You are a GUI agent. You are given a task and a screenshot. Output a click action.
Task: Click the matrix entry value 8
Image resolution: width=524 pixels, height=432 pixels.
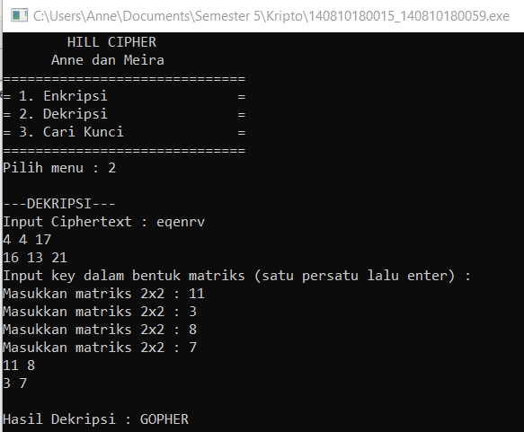[x=193, y=330]
